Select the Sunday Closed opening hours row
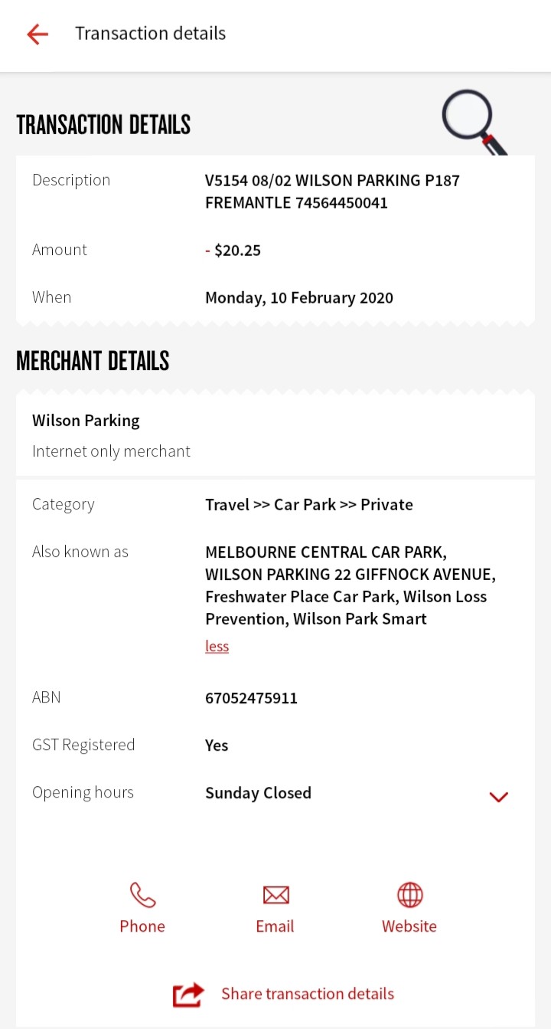Image resolution: width=551 pixels, height=1029 pixels. [x=275, y=793]
